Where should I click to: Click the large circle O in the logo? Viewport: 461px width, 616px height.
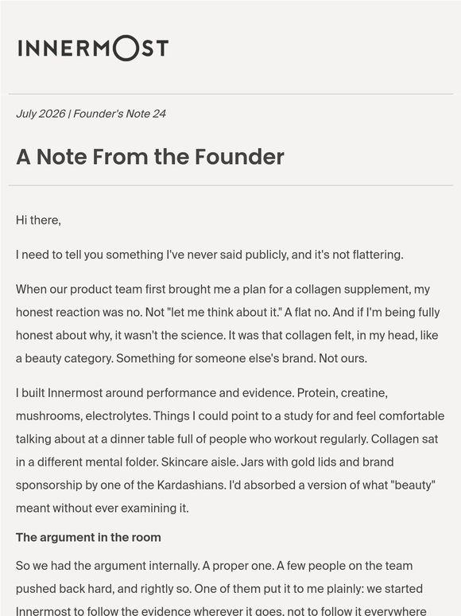126,48
